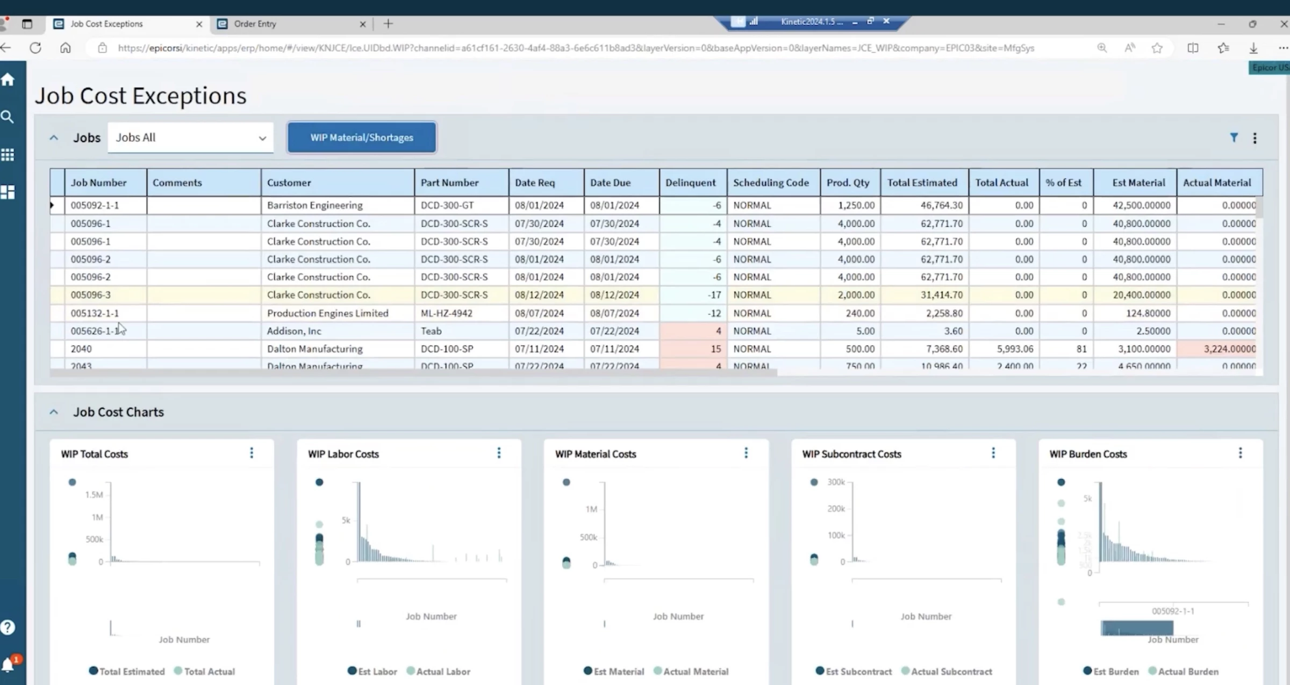The image size is (1290, 685).
Task: Close the Order Entry tab
Action: pos(362,24)
